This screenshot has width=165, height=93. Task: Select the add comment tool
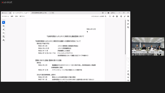[x=4, y=26]
